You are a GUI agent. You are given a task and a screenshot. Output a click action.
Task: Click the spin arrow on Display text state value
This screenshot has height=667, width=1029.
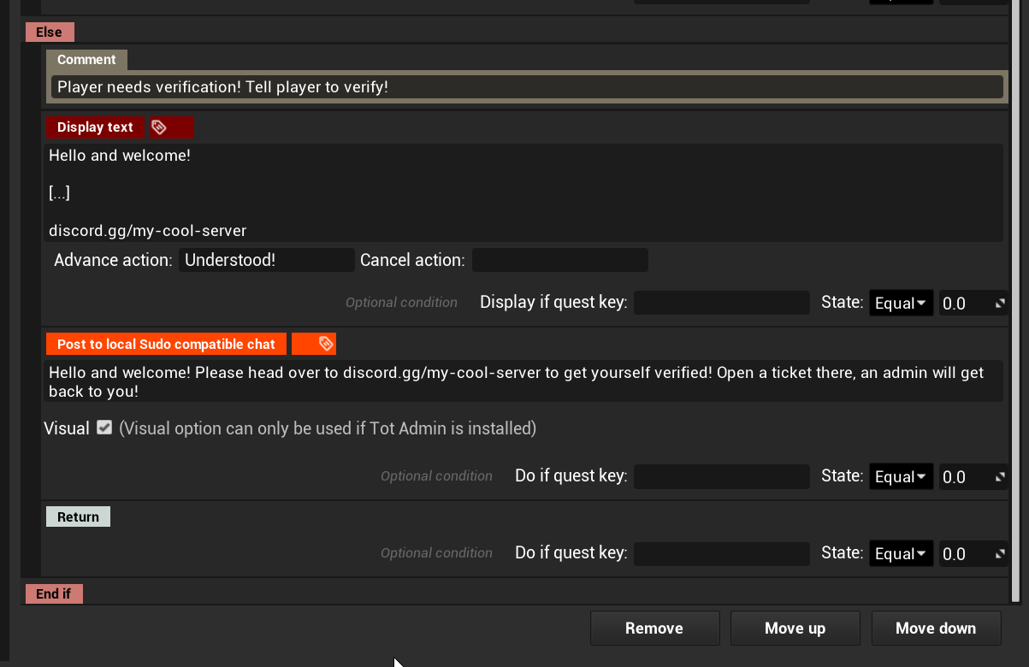point(1000,304)
